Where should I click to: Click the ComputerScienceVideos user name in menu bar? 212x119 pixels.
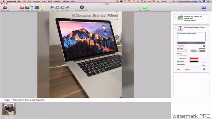point(187,1)
